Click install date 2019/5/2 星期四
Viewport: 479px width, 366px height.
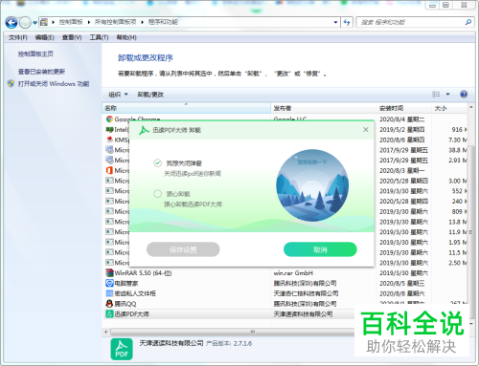point(402,129)
